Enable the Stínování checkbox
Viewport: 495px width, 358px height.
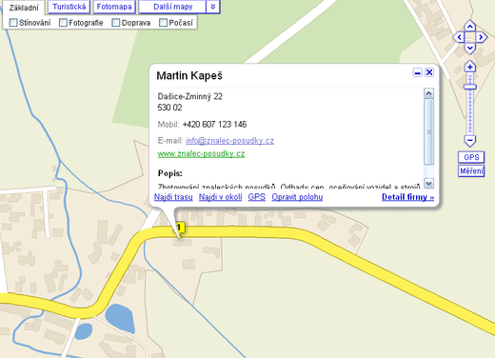pos(13,23)
